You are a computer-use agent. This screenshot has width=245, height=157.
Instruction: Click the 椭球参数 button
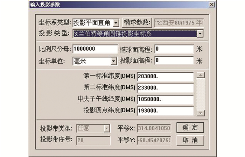coord(137,23)
